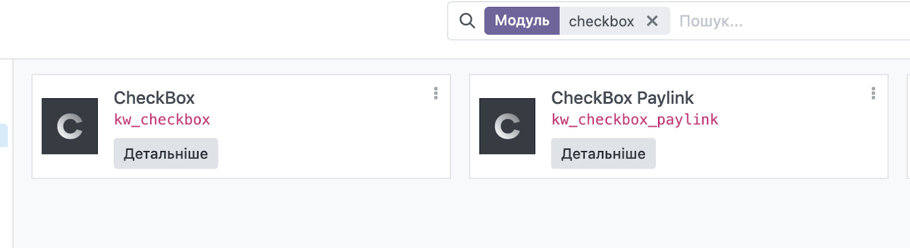Click the kw_checkbox_paylink technical name
This screenshot has height=248, width=910.
(635, 120)
